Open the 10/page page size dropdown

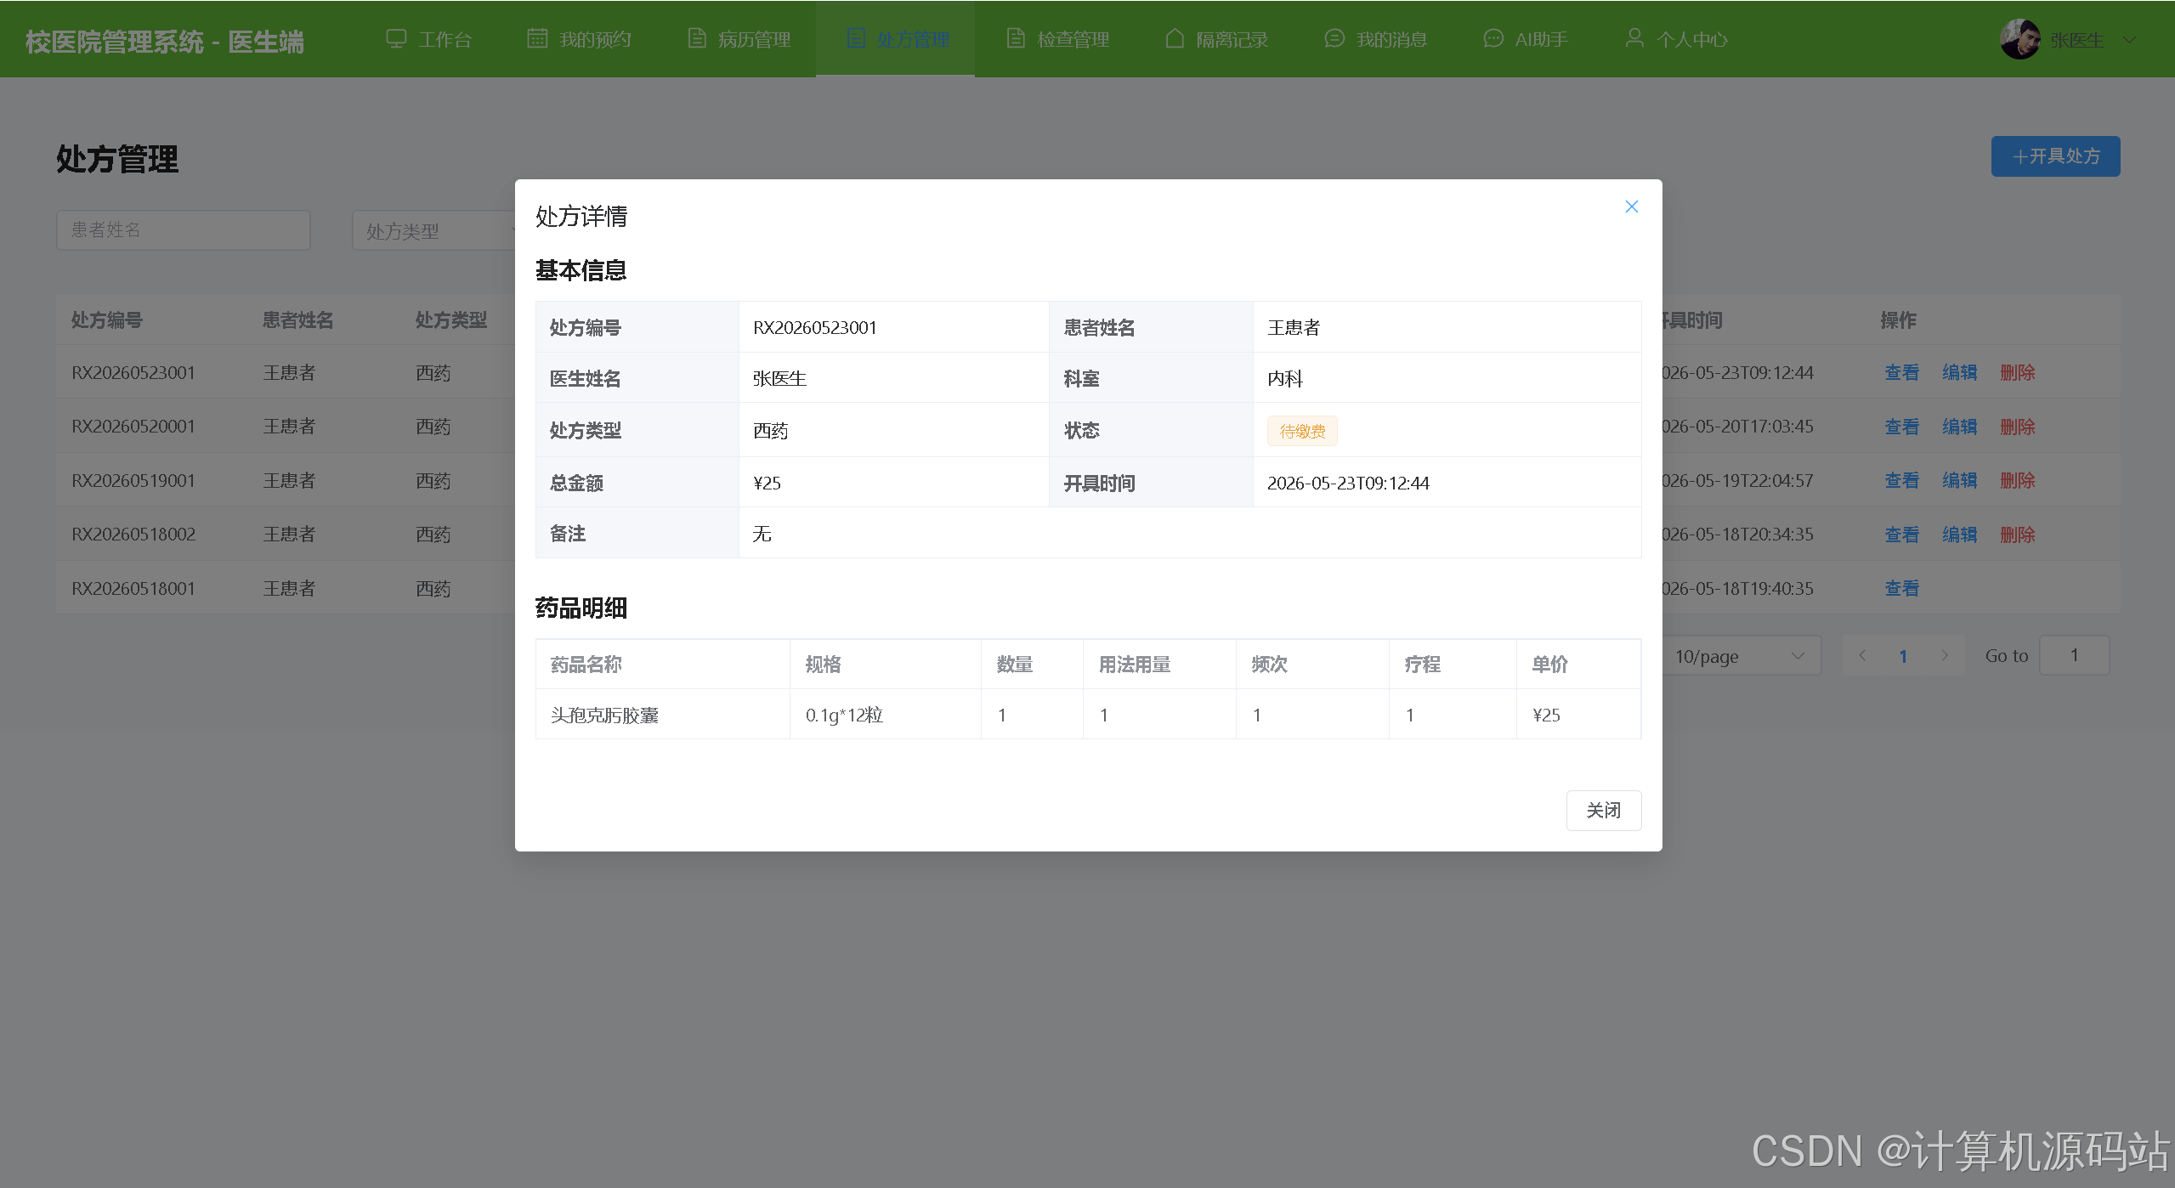pos(1740,656)
